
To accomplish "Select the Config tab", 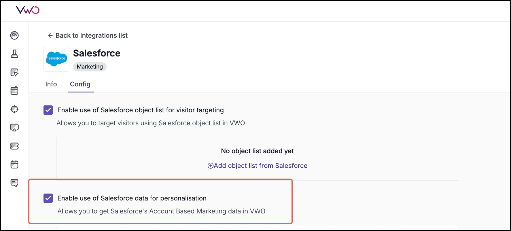I will 80,84.
